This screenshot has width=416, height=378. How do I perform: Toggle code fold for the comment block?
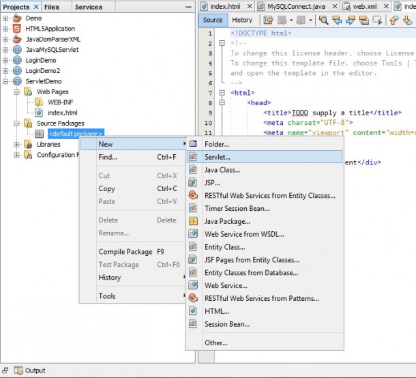pyautogui.click(x=222, y=43)
